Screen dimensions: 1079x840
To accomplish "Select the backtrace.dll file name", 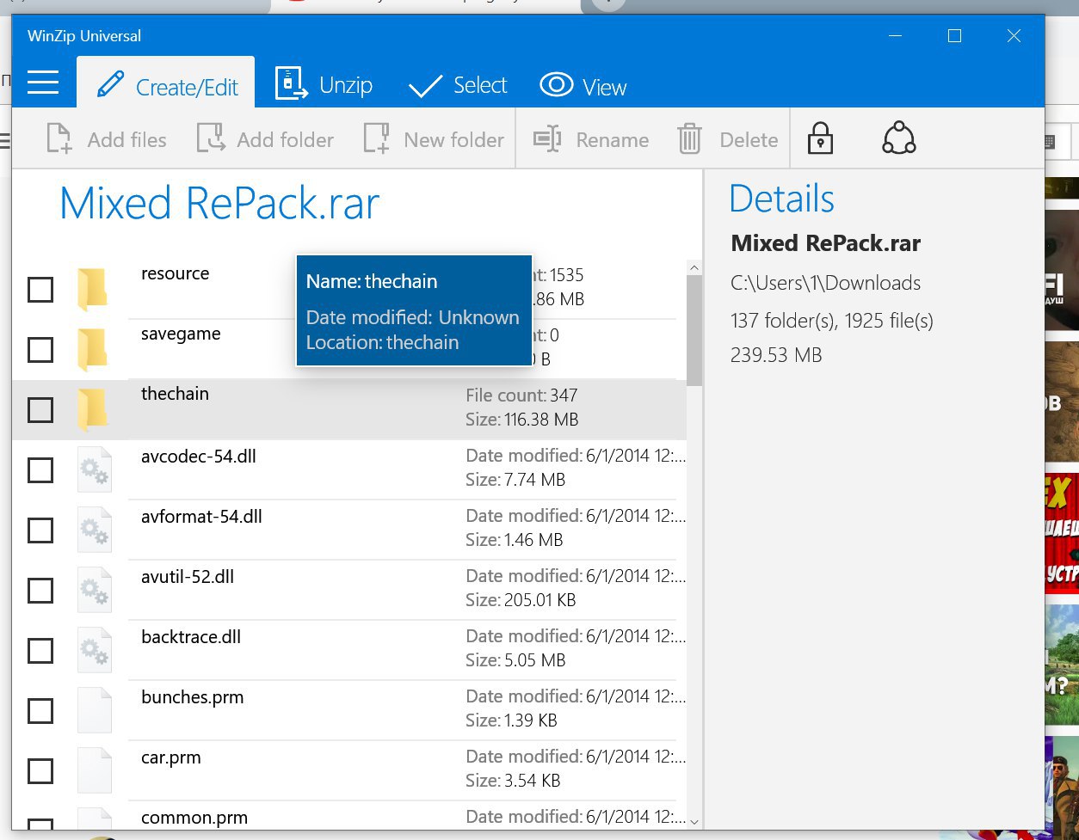I will click(x=191, y=637).
